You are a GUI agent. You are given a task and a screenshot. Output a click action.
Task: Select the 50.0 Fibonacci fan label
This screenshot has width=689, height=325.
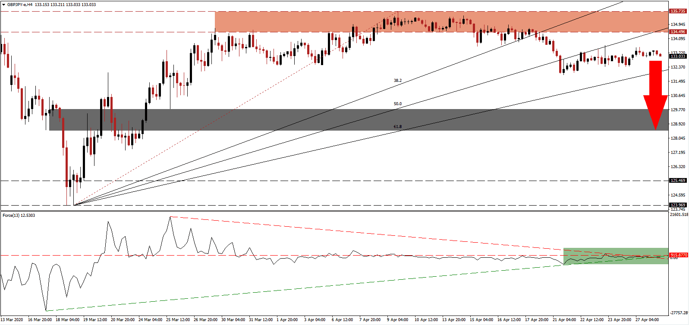[x=397, y=104]
